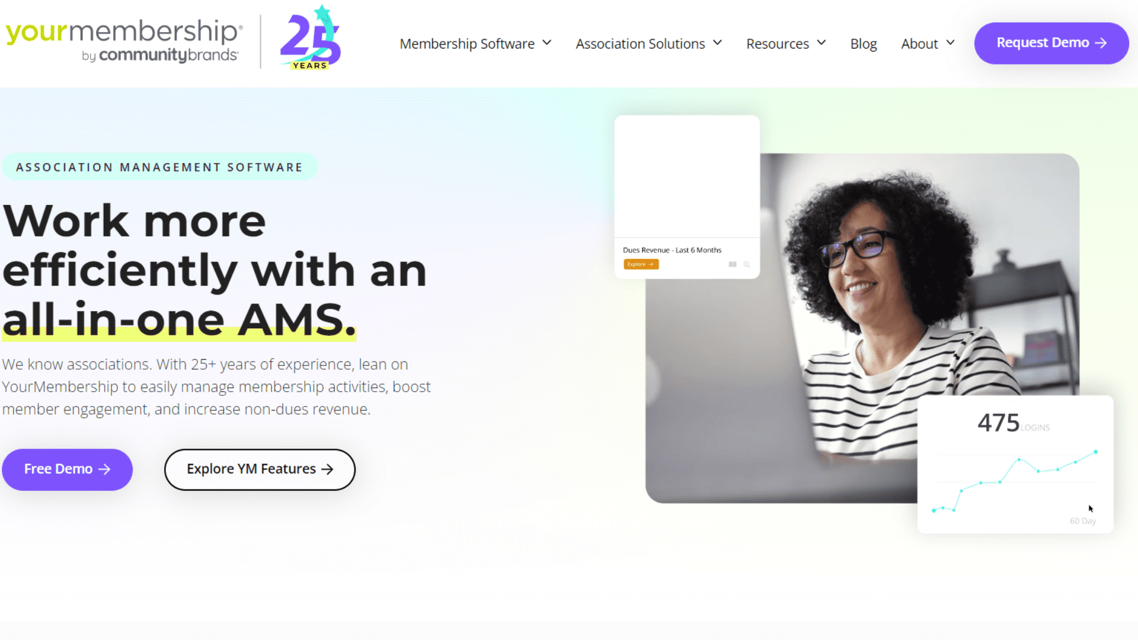The height and width of the screenshot is (640, 1138).
Task: Click the woman with laptop photo
Action: [862, 328]
